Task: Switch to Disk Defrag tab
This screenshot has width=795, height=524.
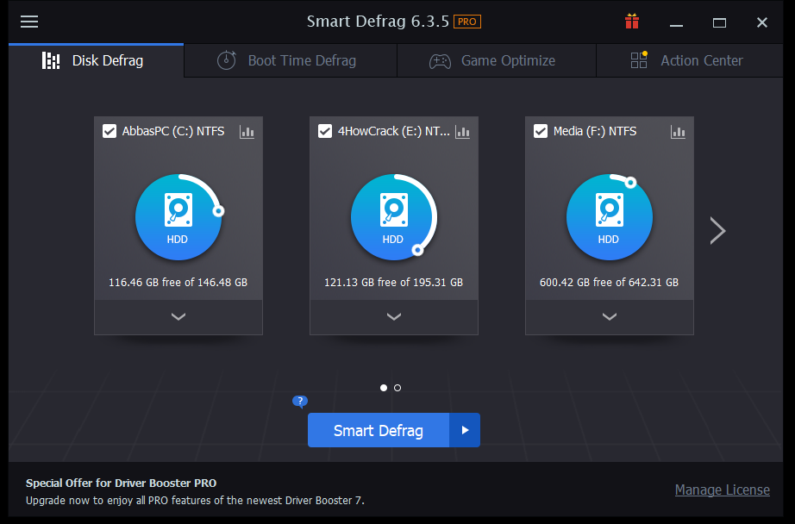Action: [x=97, y=61]
